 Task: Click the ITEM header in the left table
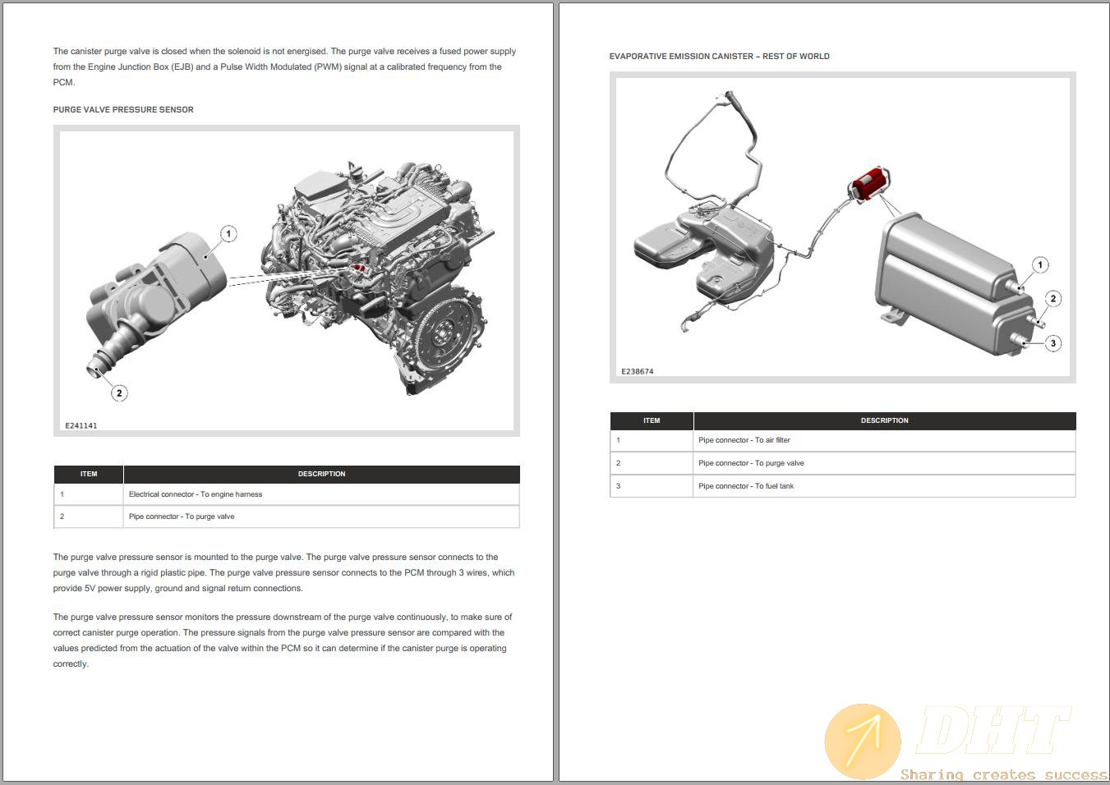pos(89,474)
